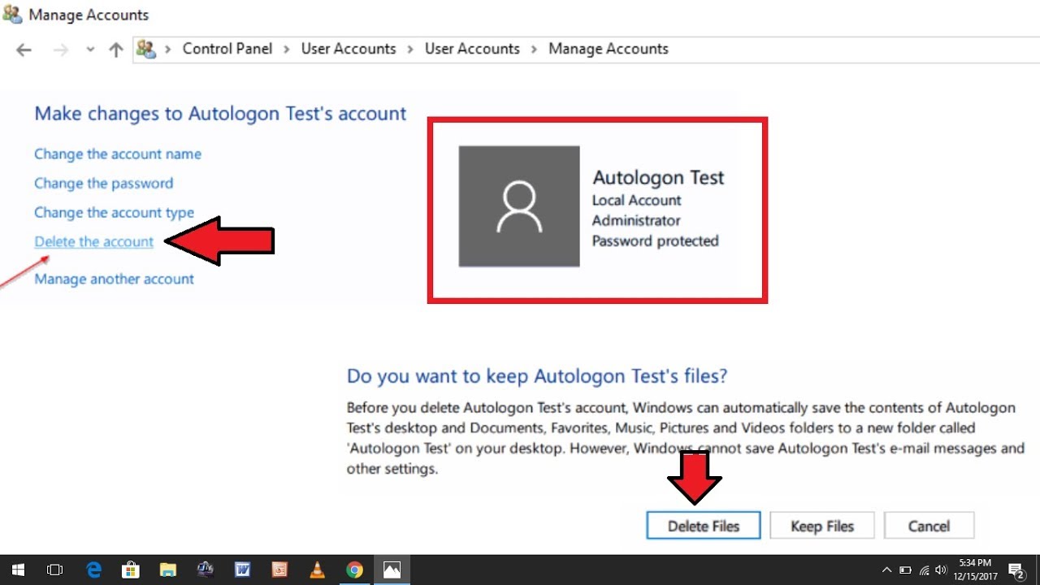Select the Manage Accounts breadcrumb
The width and height of the screenshot is (1040, 585).
tap(608, 49)
